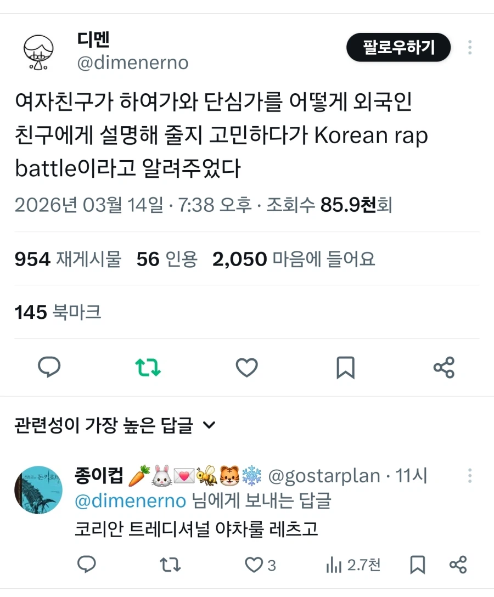Viewport: 494px width, 597px height.
Task: Bookmark the main tweet
Action: click(x=344, y=368)
